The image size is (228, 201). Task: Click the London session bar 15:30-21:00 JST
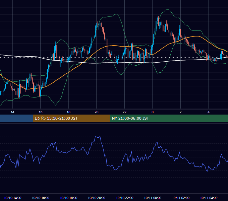click(71, 118)
